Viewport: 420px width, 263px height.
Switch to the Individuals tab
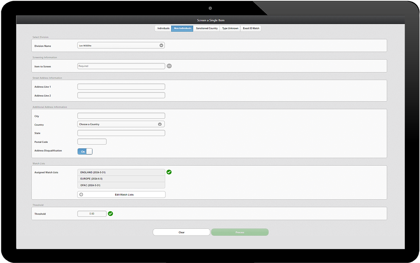[x=163, y=28]
